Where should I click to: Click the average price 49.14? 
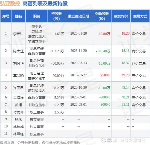pyautogui.click(x=125, y=87)
